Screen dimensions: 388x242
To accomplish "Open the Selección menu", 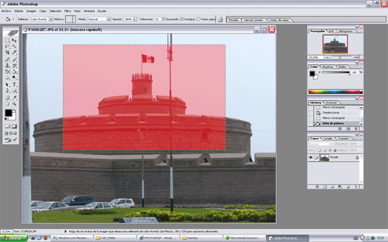I will click(x=55, y=11).
